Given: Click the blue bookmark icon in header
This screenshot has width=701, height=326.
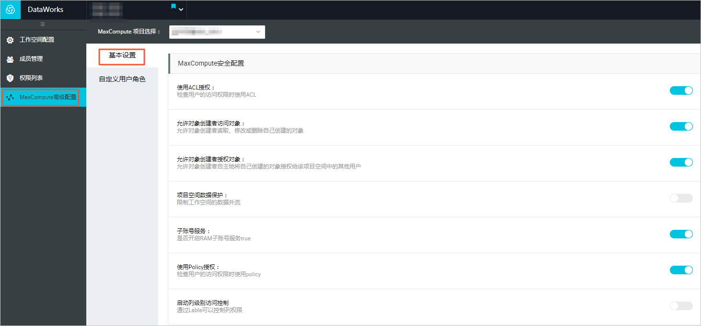Looking at the screenshot, I should pyautogui.click(x=174, y=6).
